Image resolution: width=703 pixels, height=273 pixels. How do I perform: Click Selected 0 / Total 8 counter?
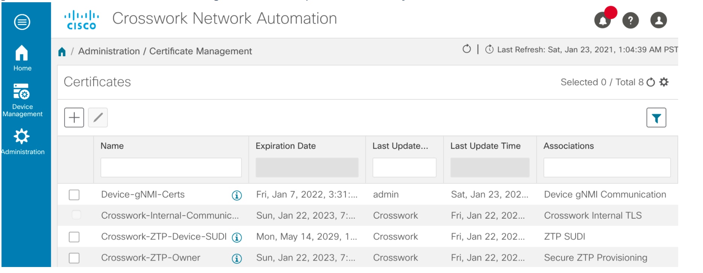[602, 82]
